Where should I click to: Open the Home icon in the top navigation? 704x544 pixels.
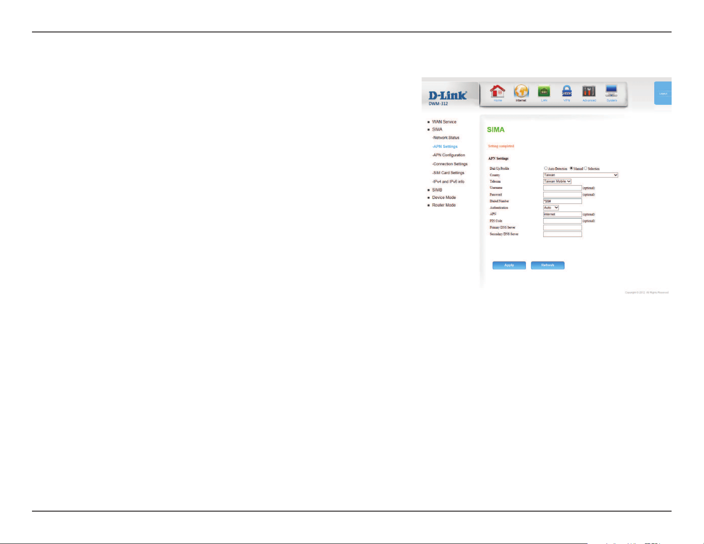click(497, 93)
